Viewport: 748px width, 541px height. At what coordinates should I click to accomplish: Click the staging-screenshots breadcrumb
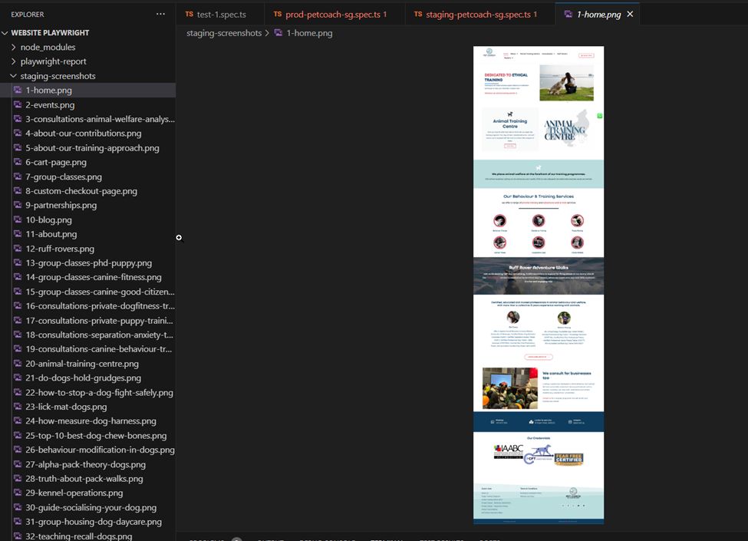[x=224, y=33]
